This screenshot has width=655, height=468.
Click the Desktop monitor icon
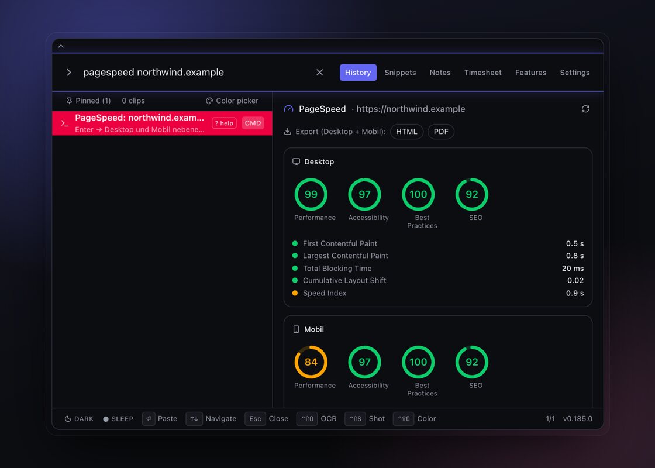tap(296, 161)
